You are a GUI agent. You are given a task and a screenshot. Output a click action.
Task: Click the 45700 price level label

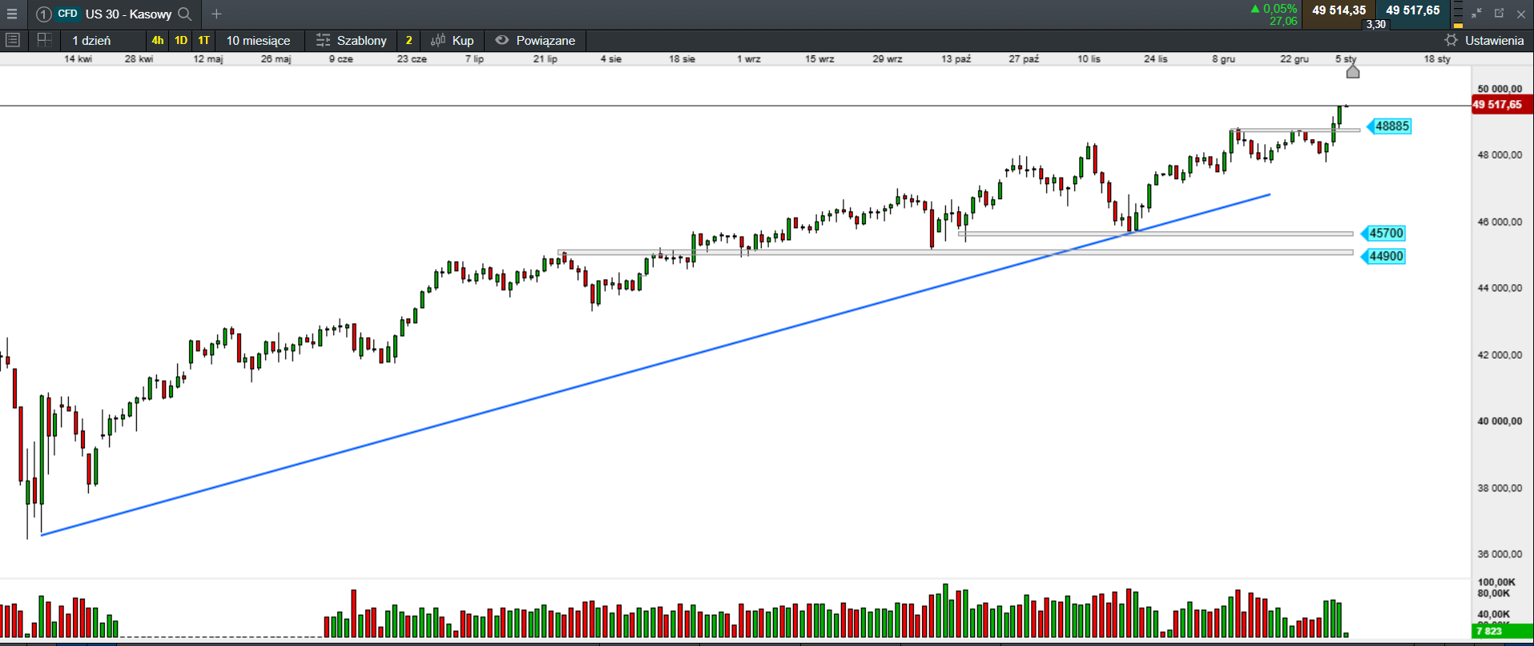point(1383,233)
